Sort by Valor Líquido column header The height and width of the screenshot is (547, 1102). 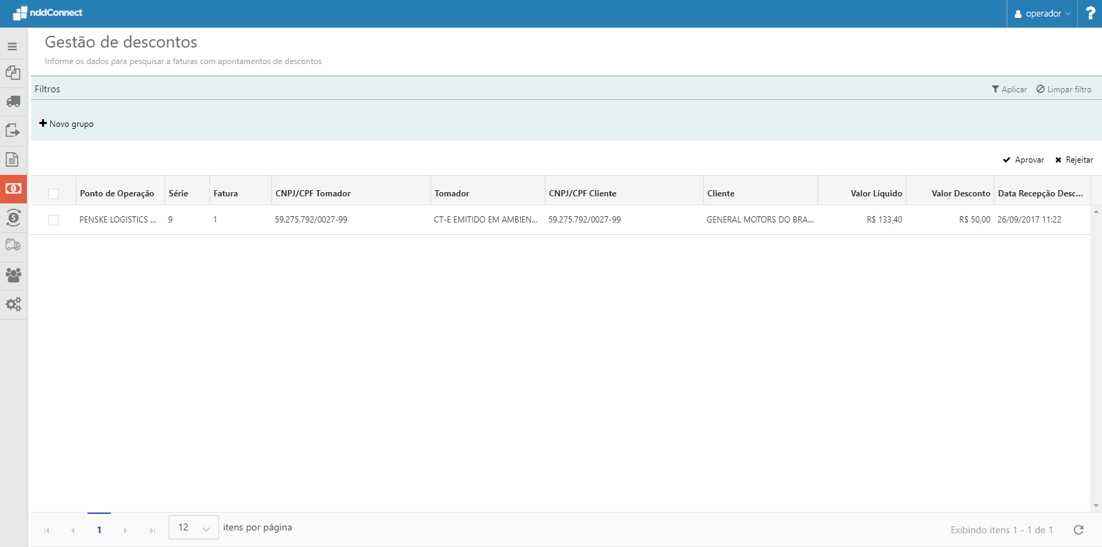tap(875, 194)
